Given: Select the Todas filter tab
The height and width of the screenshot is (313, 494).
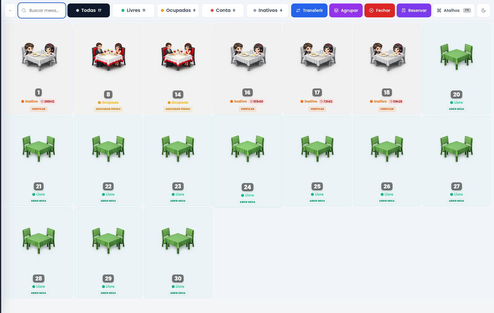Looking at the screenshot, I should tap(89, 10).
